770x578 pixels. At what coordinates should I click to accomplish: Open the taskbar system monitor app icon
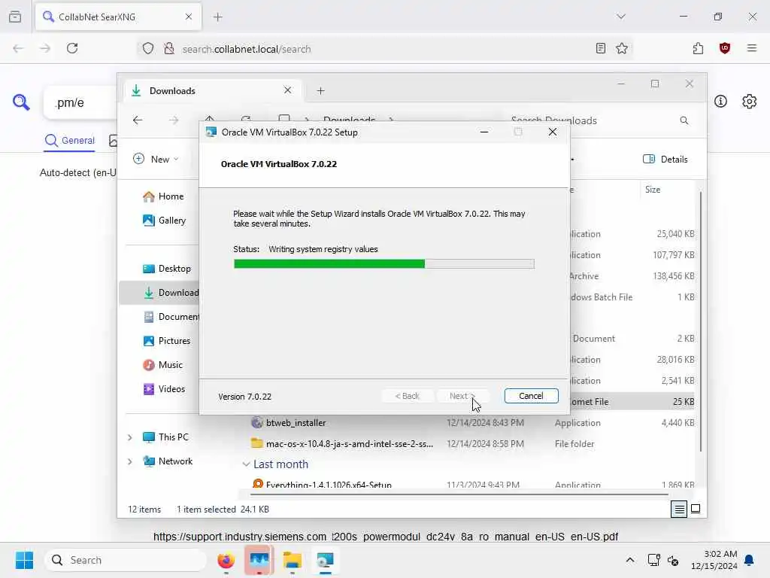point(259,560)
